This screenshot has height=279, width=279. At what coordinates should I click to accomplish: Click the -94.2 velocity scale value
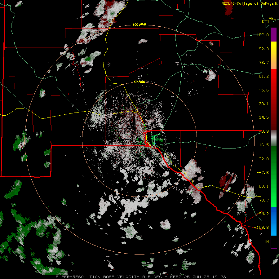(x=263, y=214)
